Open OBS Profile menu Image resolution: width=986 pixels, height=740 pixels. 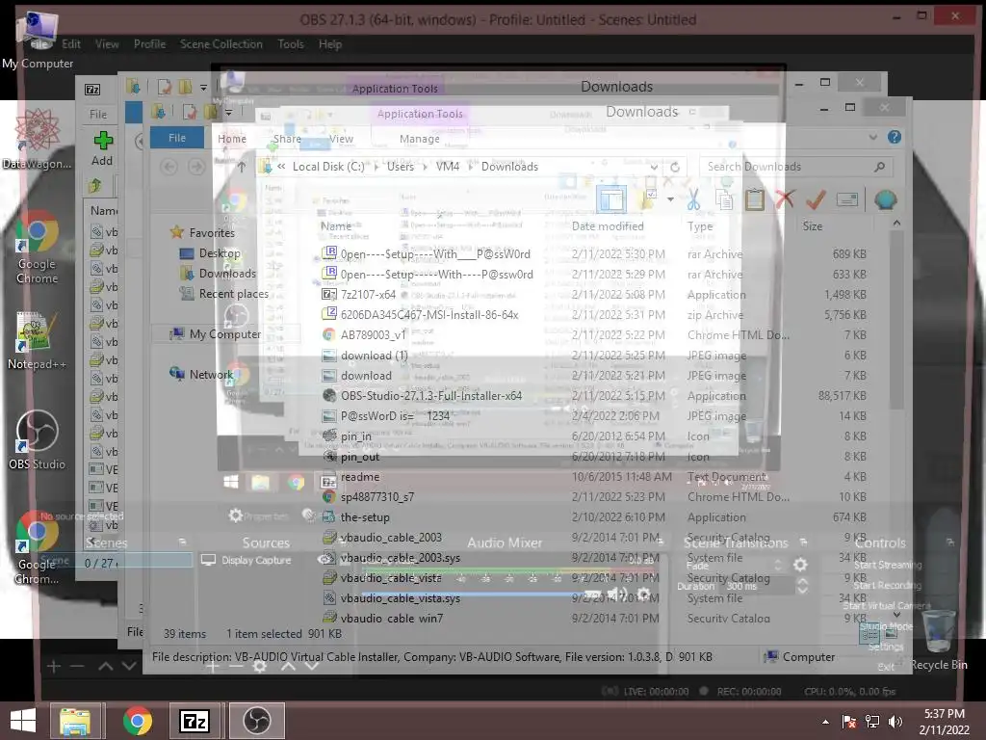149,44
